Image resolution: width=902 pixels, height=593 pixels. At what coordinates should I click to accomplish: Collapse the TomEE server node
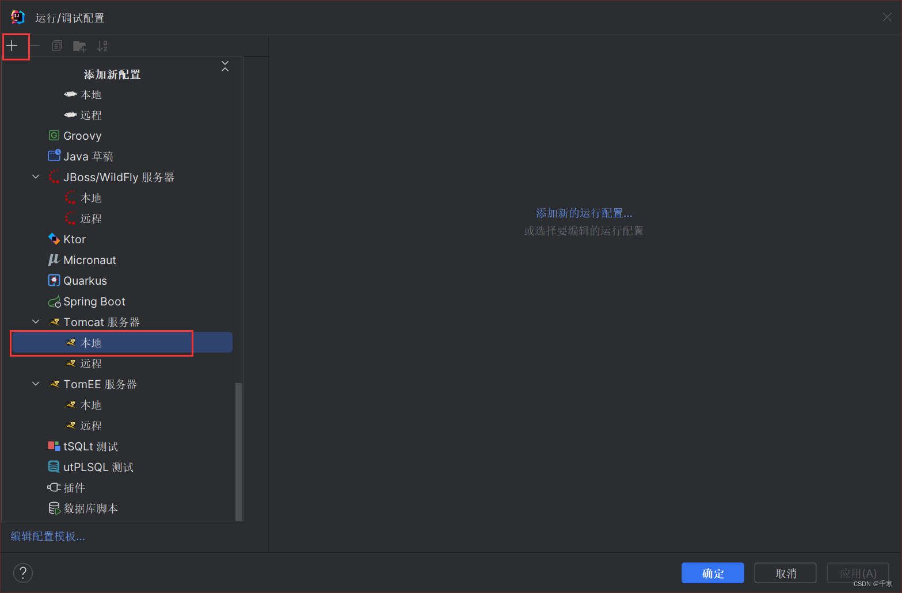click(x=36, y=384)
